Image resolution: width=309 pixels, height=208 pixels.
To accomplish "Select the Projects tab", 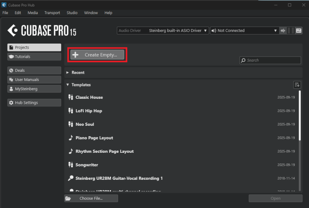I will [x=34, y=47].
